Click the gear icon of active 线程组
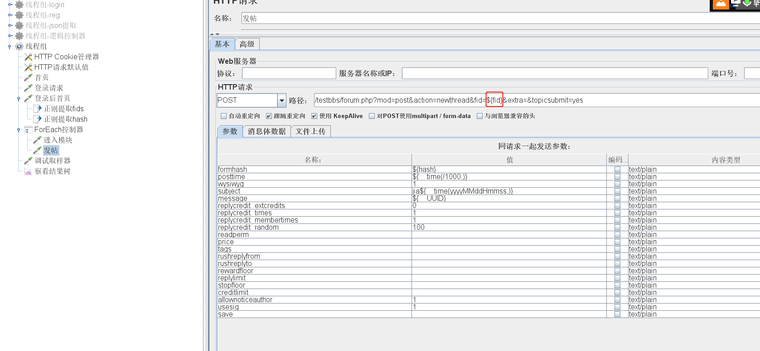Screen dimensions: 760x351 pyautogui.click(x=19, y=46)
